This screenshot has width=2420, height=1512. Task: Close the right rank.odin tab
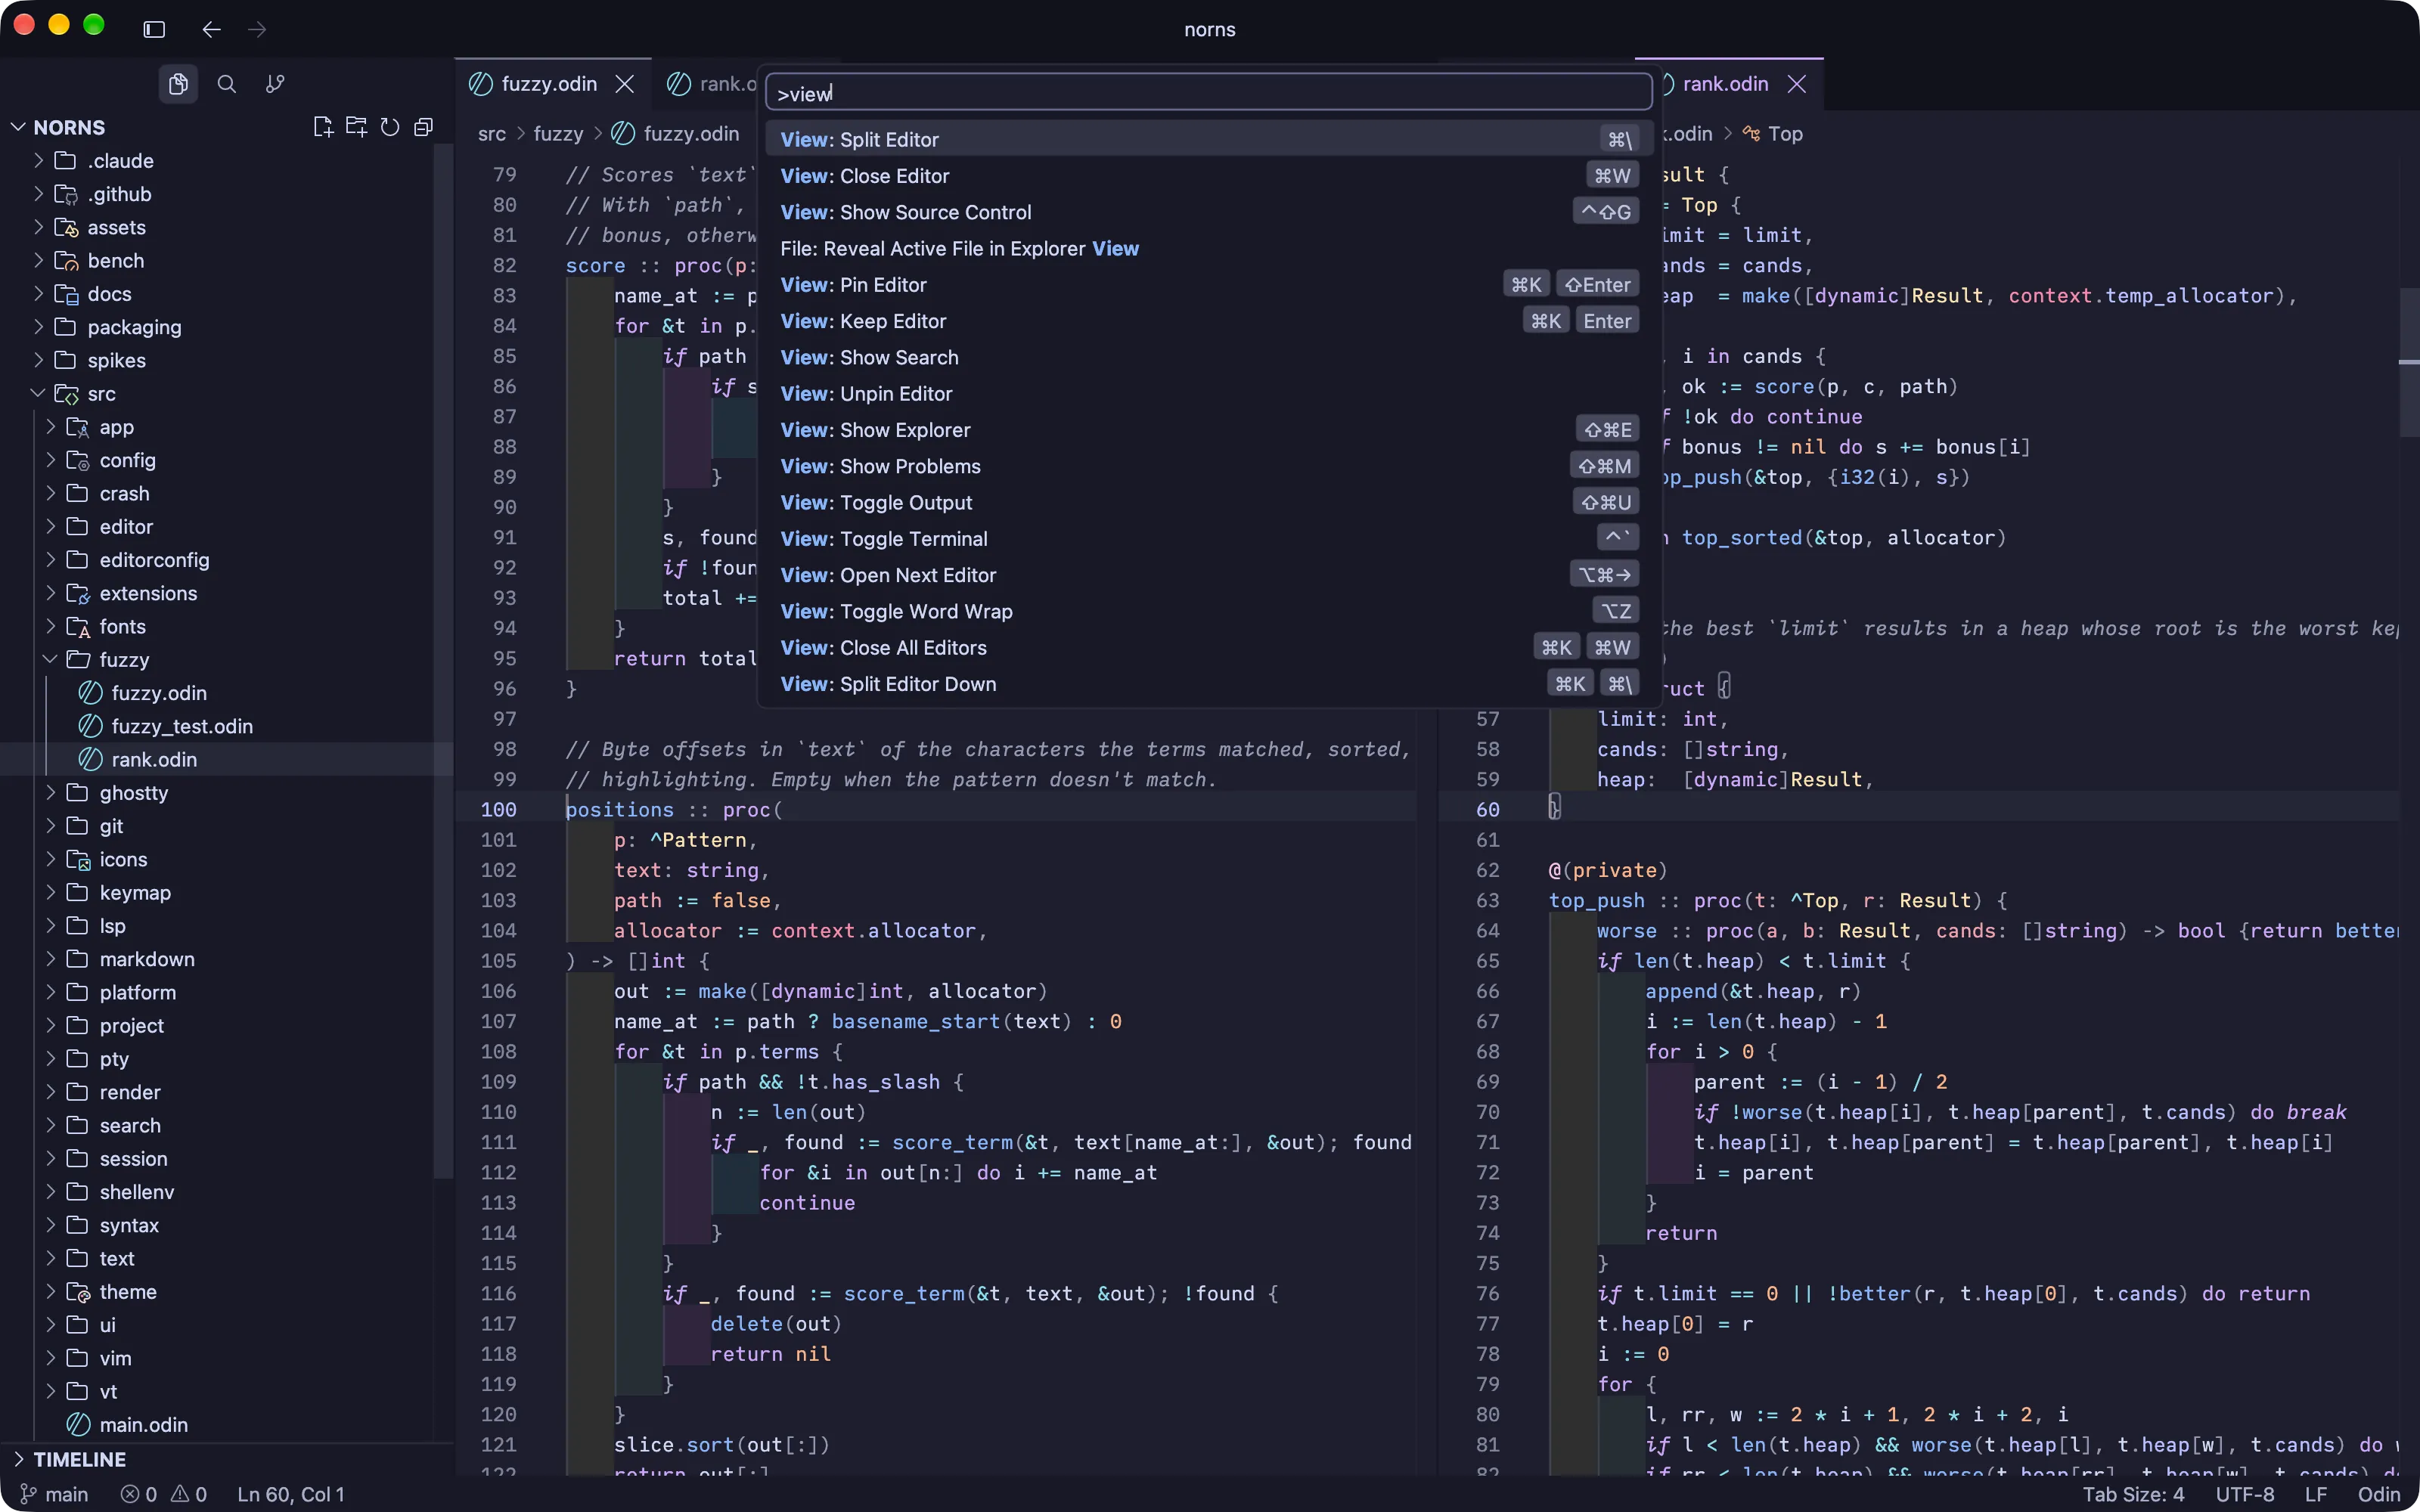[1797, 84]
